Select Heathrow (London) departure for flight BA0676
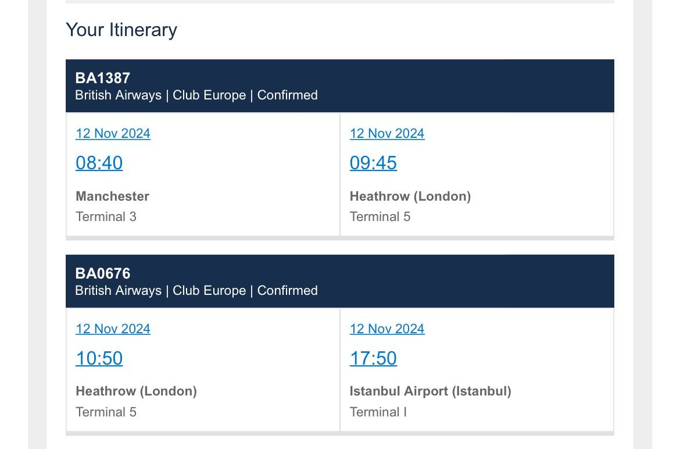The height and width of the screenshot is (449, 680). (136, 391)
